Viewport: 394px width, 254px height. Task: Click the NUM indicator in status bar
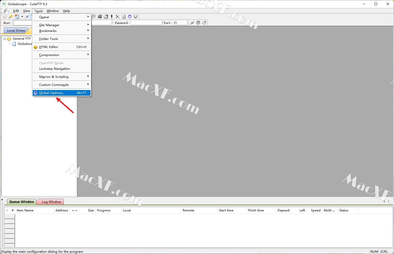click(x=374, y=252)
